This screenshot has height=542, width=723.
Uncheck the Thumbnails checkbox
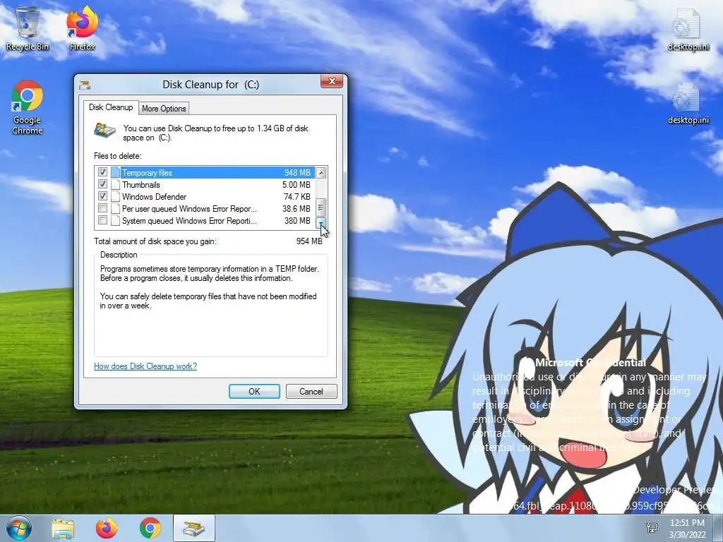pos(102,184)
